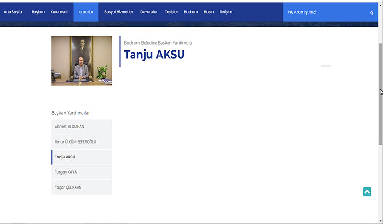Screen dimensions: 383x224
Task: Expand the Sosyal Hizmetler menu
Action: click(118, 12)
